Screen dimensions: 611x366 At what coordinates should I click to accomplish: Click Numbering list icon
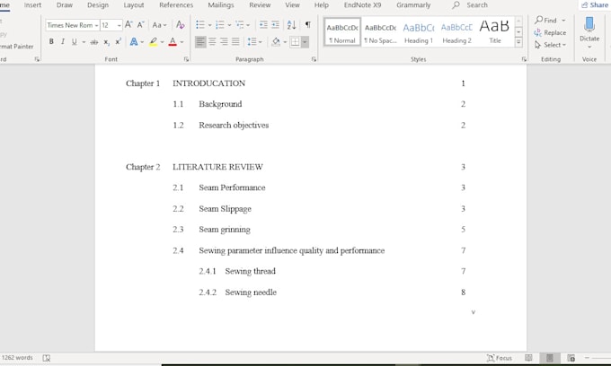click(x=220, y=25)
